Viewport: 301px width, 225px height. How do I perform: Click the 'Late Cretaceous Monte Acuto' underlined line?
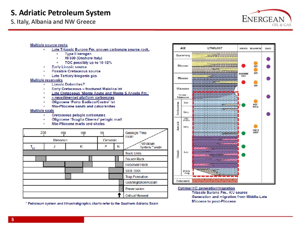click(100, 93)
